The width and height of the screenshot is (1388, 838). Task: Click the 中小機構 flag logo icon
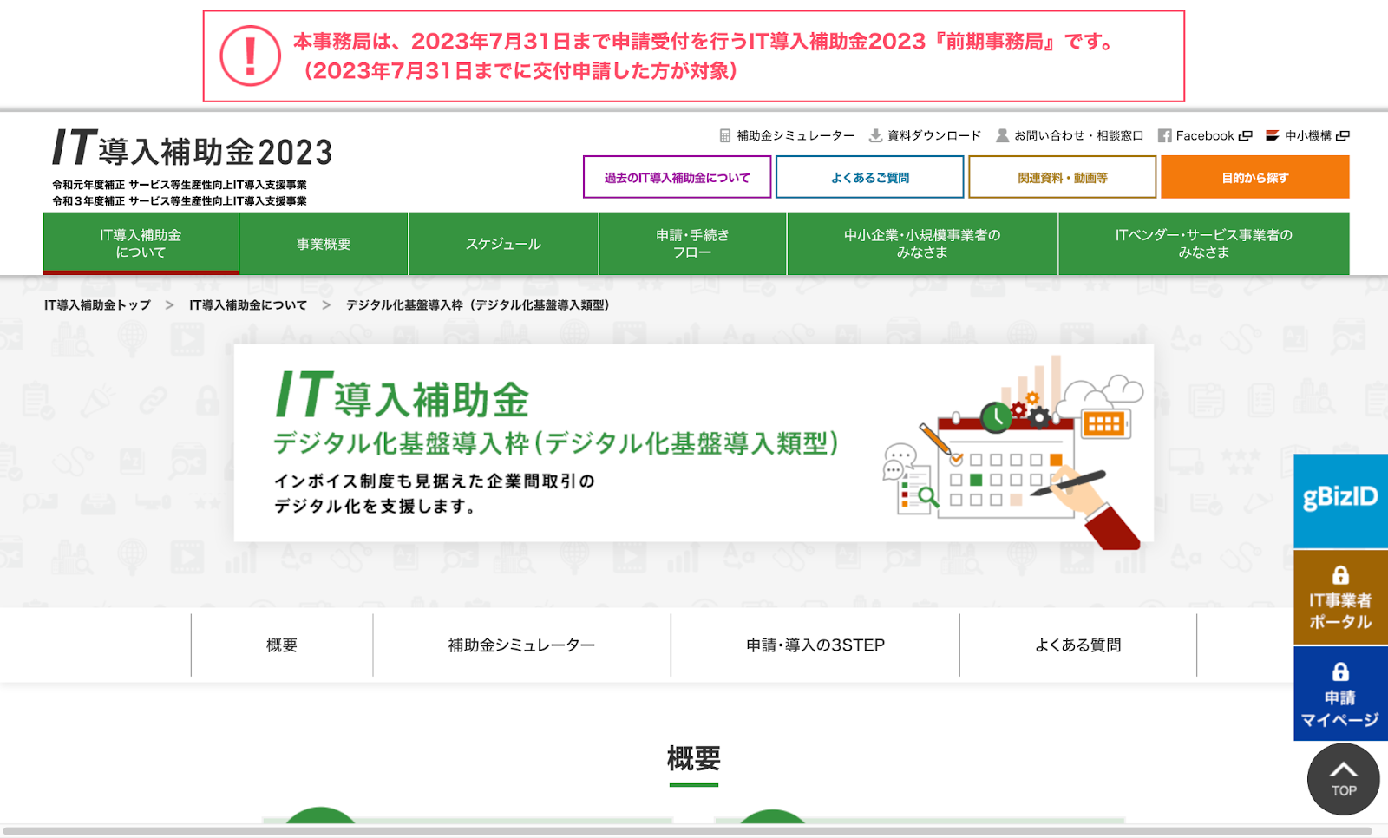pyautogui.click(x=1273, y=135)
